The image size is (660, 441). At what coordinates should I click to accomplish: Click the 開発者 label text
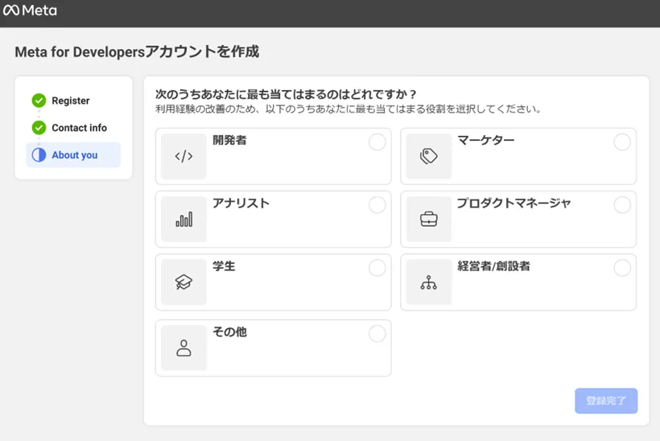click(229, 140)
